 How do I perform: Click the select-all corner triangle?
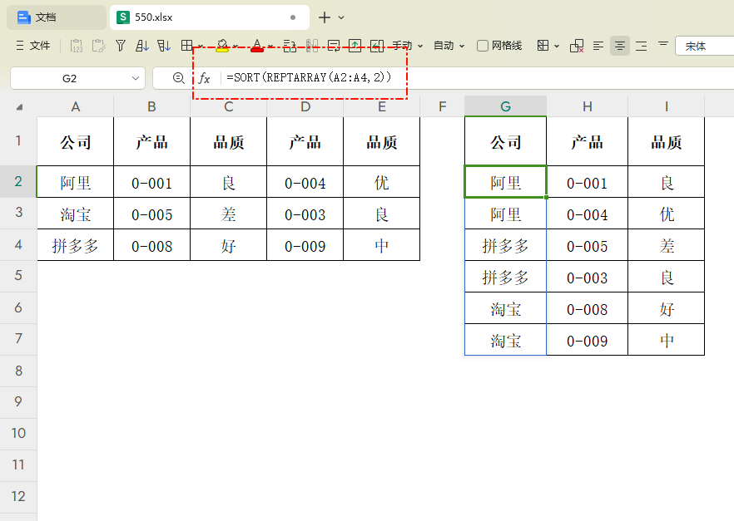(x=19, y=107)
